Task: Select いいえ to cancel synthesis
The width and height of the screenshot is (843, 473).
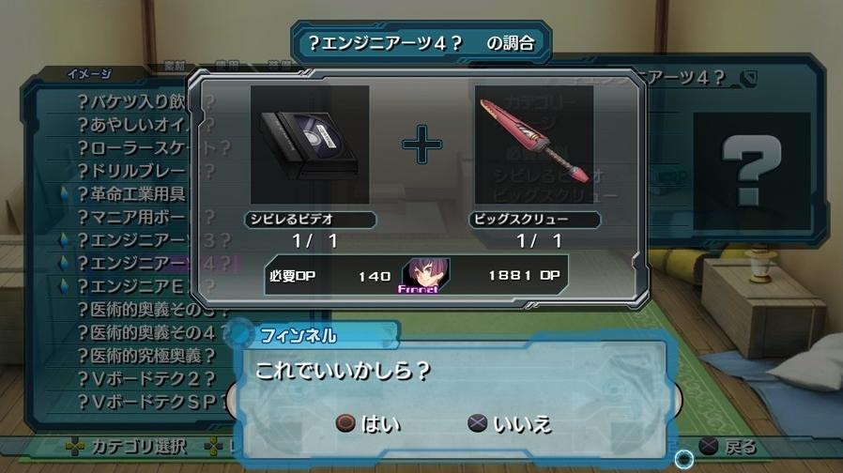Action: click(x=522, y=424)
